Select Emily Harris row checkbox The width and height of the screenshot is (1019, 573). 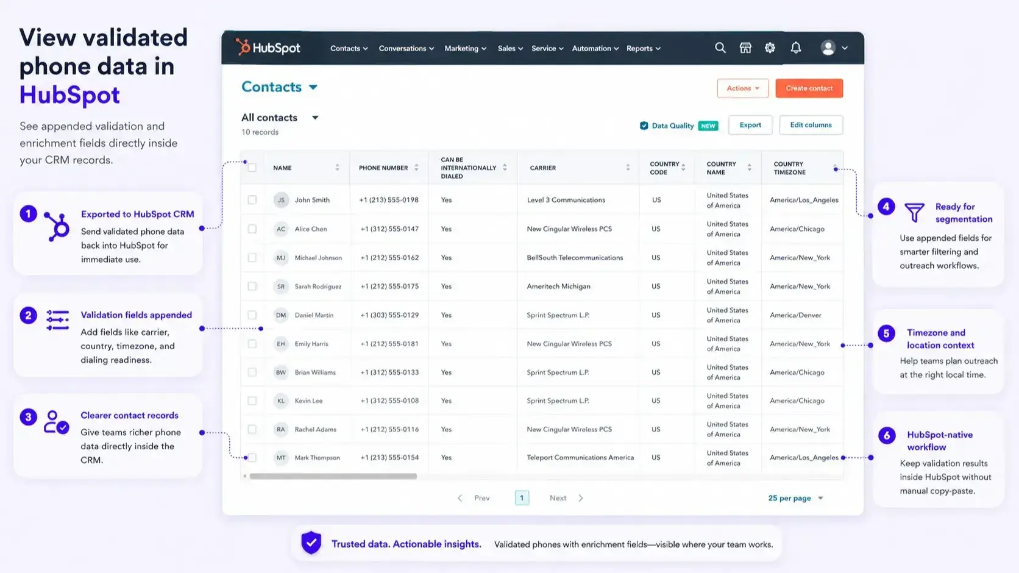click(x=252, y=344)
